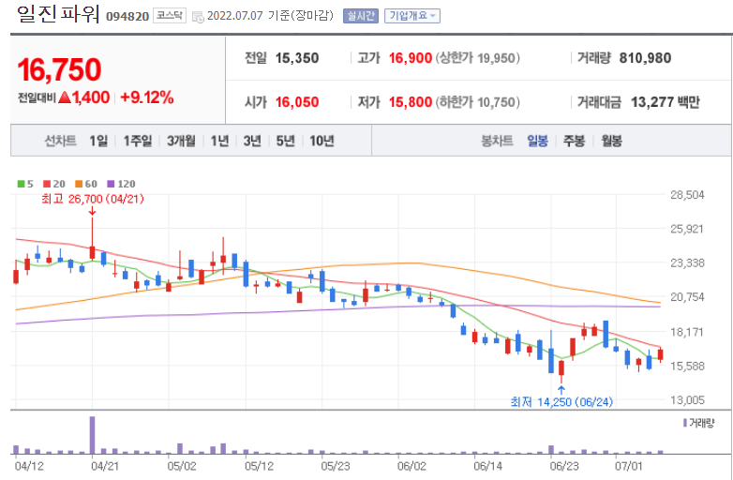Viewport: 733px width, 480px height.
Task: Click the 거래량 value 810,980
Action: (645, 58)
